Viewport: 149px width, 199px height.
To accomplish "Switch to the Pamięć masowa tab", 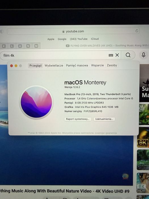I will [x=77, y=65].
